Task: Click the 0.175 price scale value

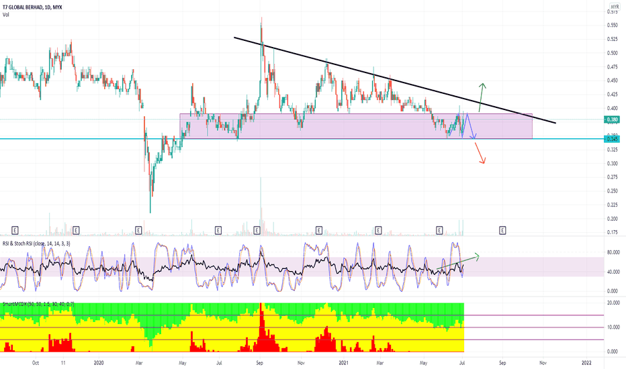Action: [x=613, y=232]
